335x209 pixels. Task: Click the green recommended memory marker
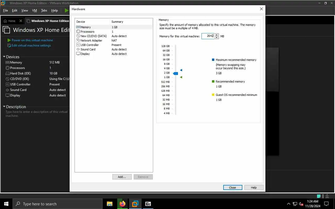click(x=181, y=77)
